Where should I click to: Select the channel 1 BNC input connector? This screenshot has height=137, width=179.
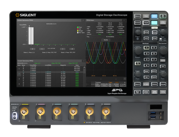coord(24,112)
